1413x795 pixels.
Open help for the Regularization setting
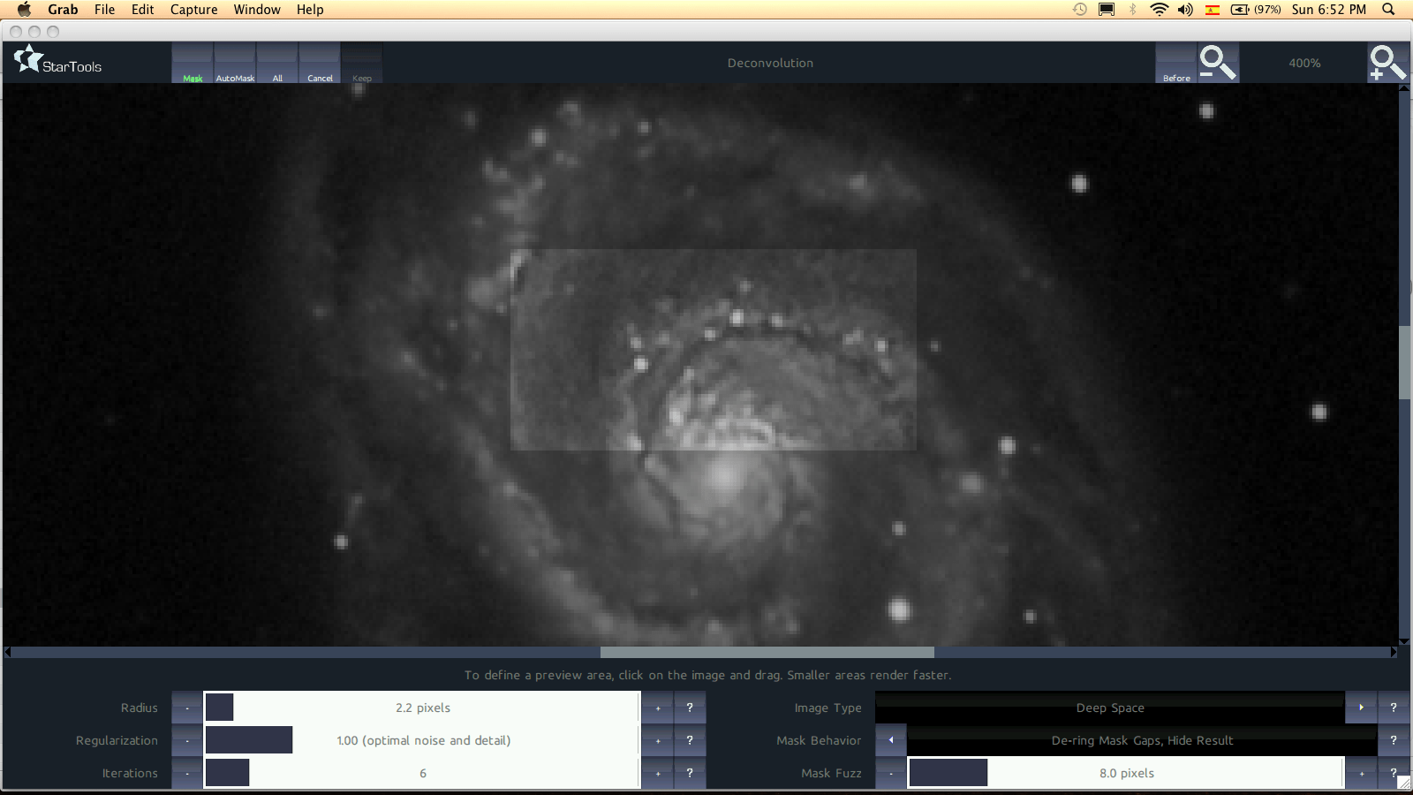[x=690, y=740]
